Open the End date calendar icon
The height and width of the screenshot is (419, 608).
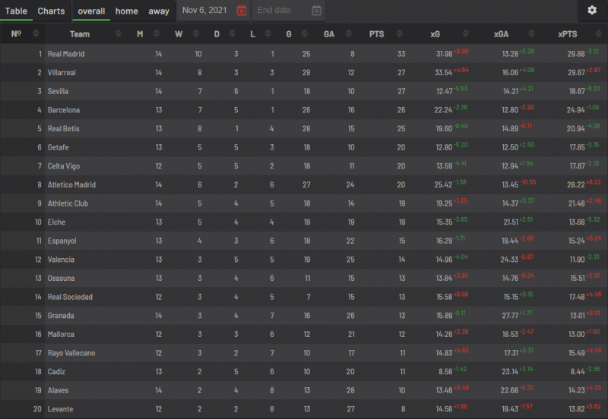tap(316, 11)
